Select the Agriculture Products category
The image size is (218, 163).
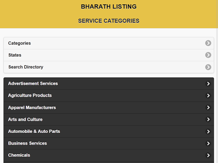[x=109, y=96]
